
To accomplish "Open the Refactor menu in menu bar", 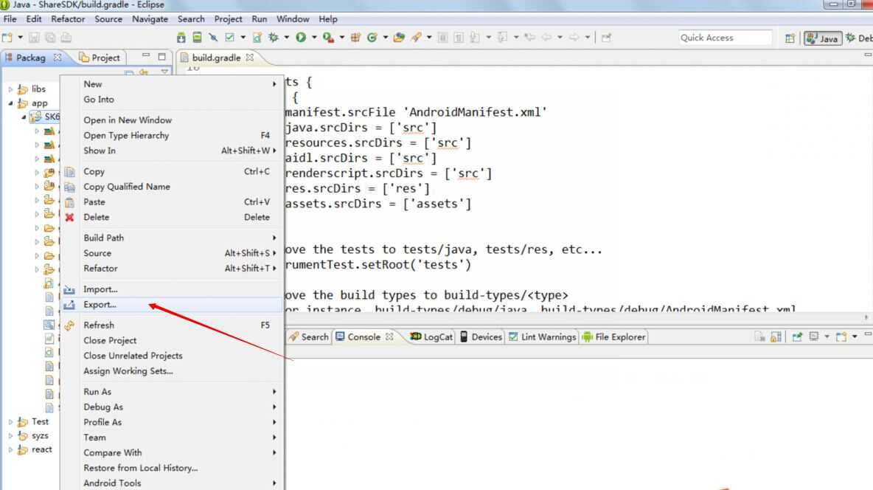I will (x=68, y=19).
